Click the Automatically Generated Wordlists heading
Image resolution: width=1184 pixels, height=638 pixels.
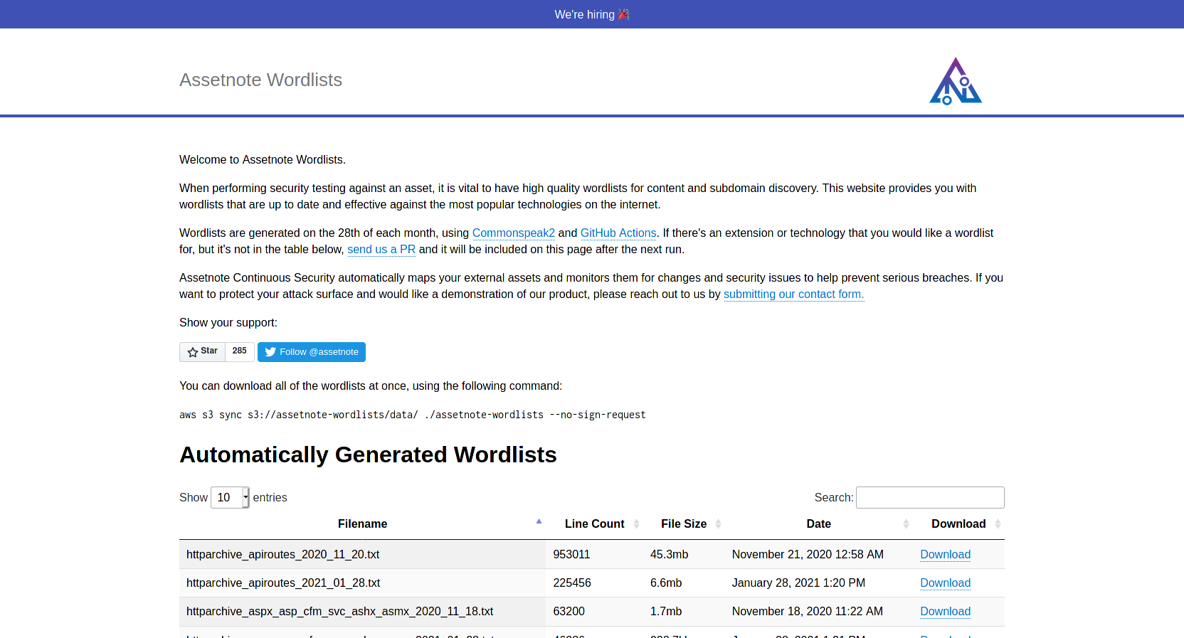[368, 454]
